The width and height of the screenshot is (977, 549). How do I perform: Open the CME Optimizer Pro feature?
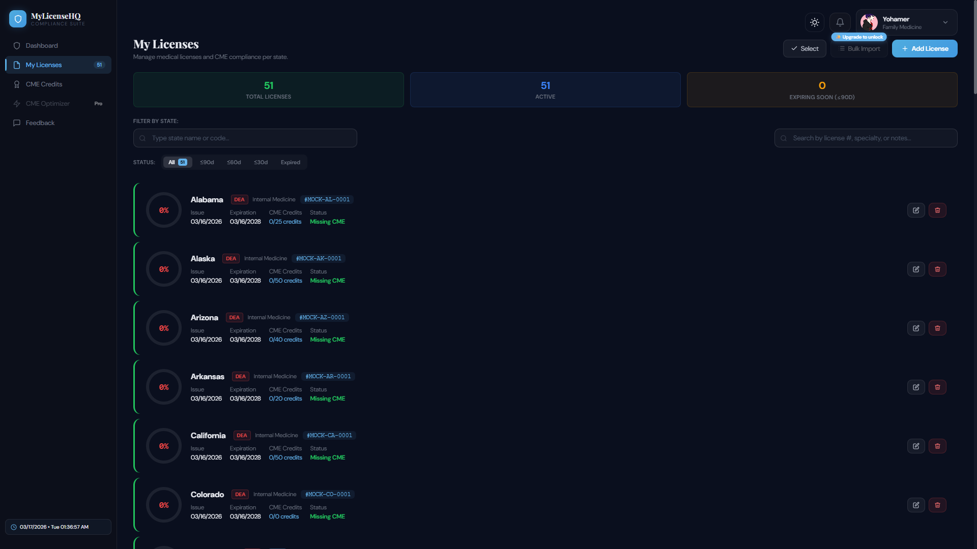(48, 103)
